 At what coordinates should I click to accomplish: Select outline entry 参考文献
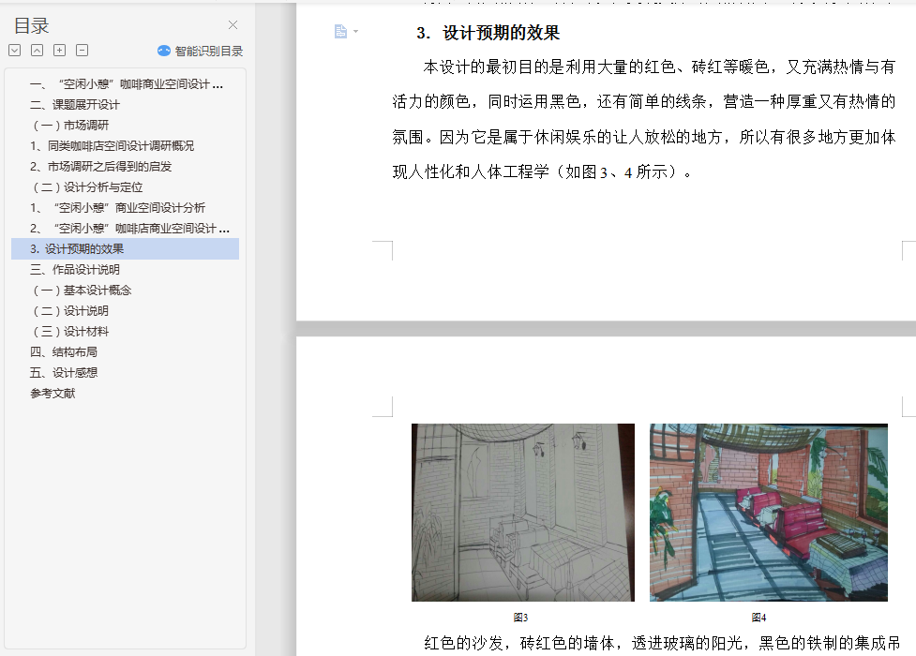click(53, 394)
